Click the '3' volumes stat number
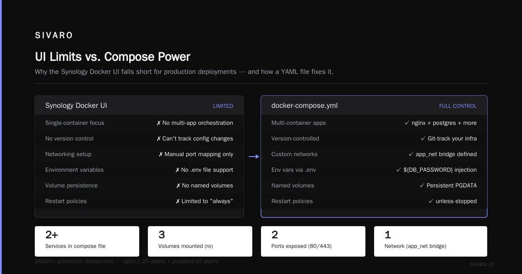The image size is (522, 274). [x=162, y=235]
